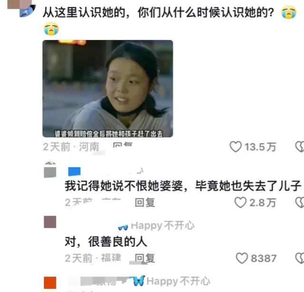Screen dimensions: 304x292
Task: Tap the blue badge beside second commenter's name
Action: (x=74, y=171)
